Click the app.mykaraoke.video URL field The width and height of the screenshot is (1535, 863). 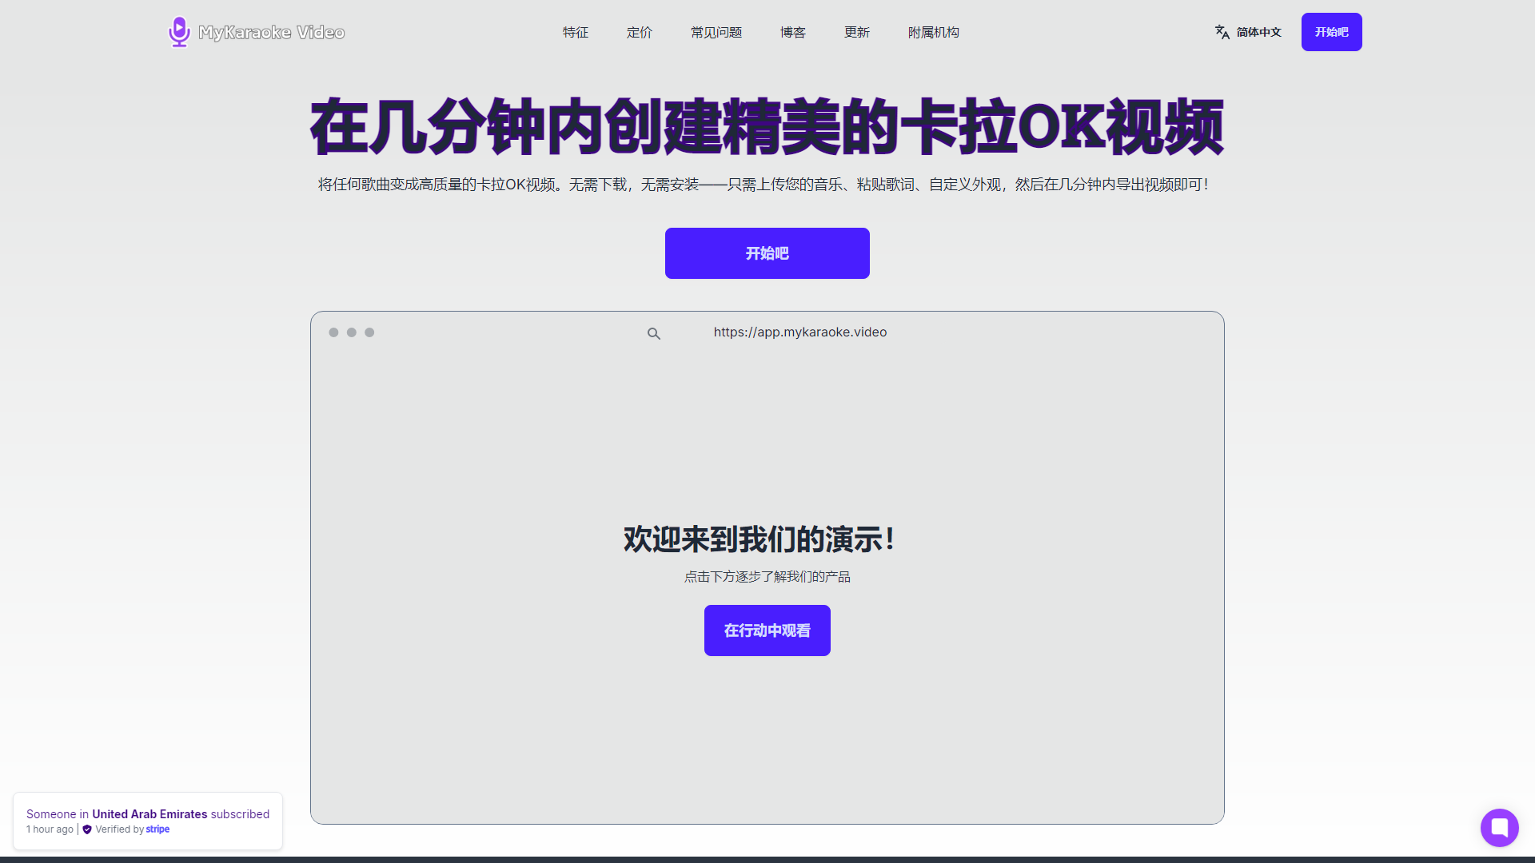[800, 332]
